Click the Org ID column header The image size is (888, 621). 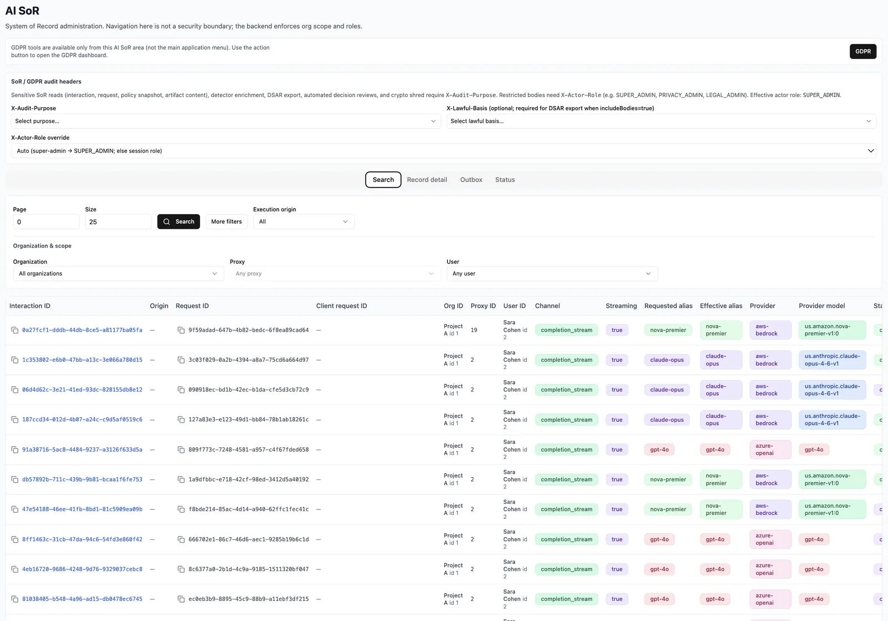pyautogui.click(x=453, y=306)
